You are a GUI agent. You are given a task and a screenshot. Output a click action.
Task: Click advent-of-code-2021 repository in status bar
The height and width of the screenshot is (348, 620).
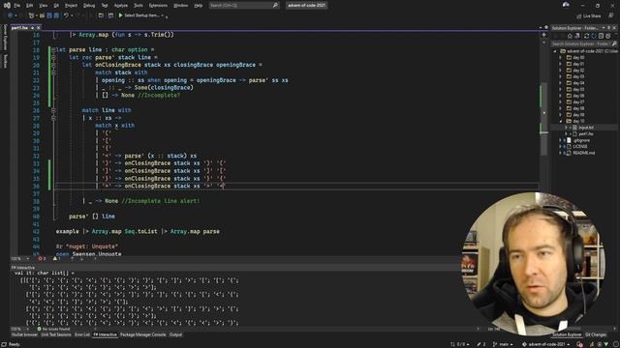(x=545, y=344)
